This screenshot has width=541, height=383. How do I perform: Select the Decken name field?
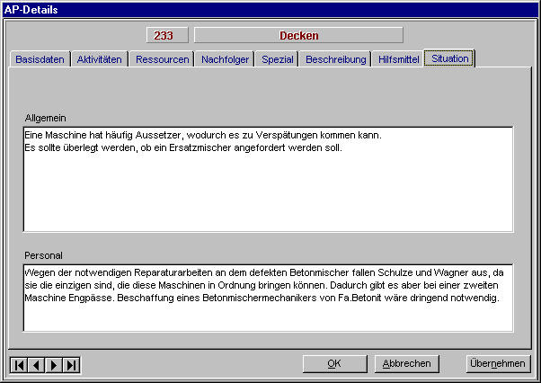(298, 36)
